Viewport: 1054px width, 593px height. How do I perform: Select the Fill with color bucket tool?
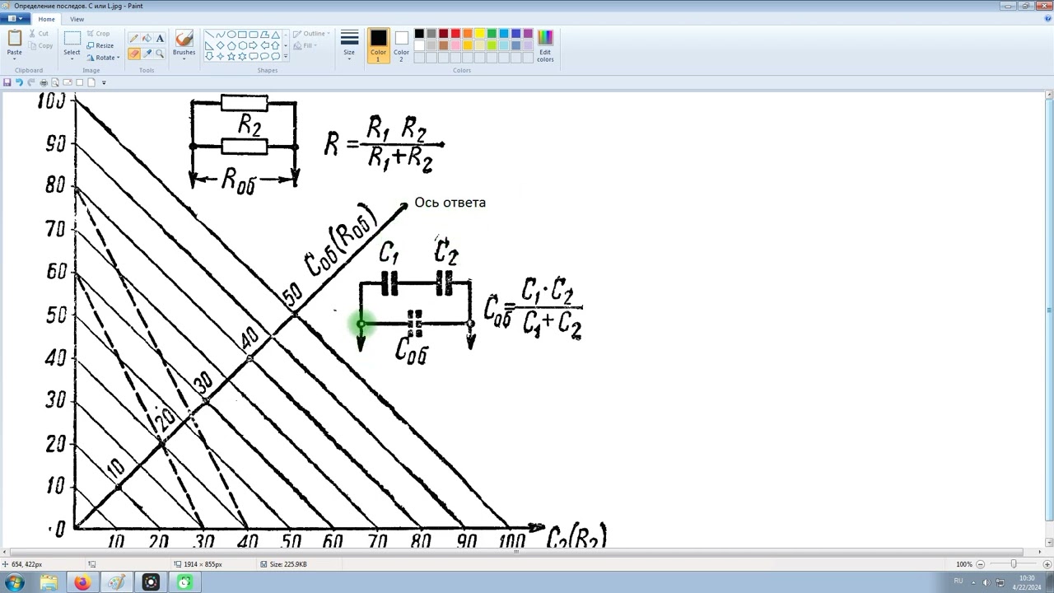click(x=147, y=38)
